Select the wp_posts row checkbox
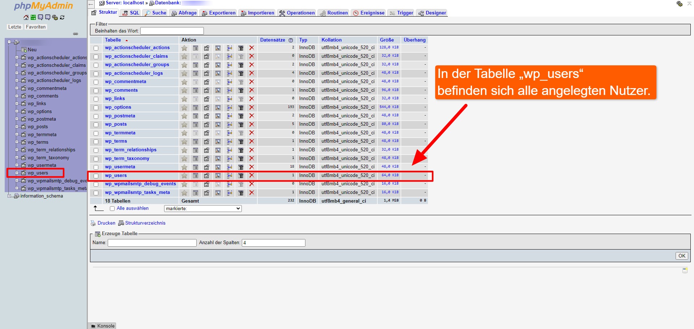694x329 pixels. 96,125
